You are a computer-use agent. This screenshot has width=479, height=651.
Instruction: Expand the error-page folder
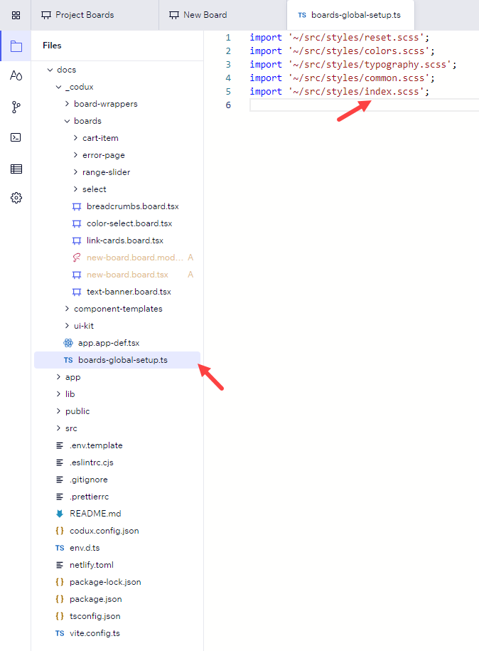(75, 155)
